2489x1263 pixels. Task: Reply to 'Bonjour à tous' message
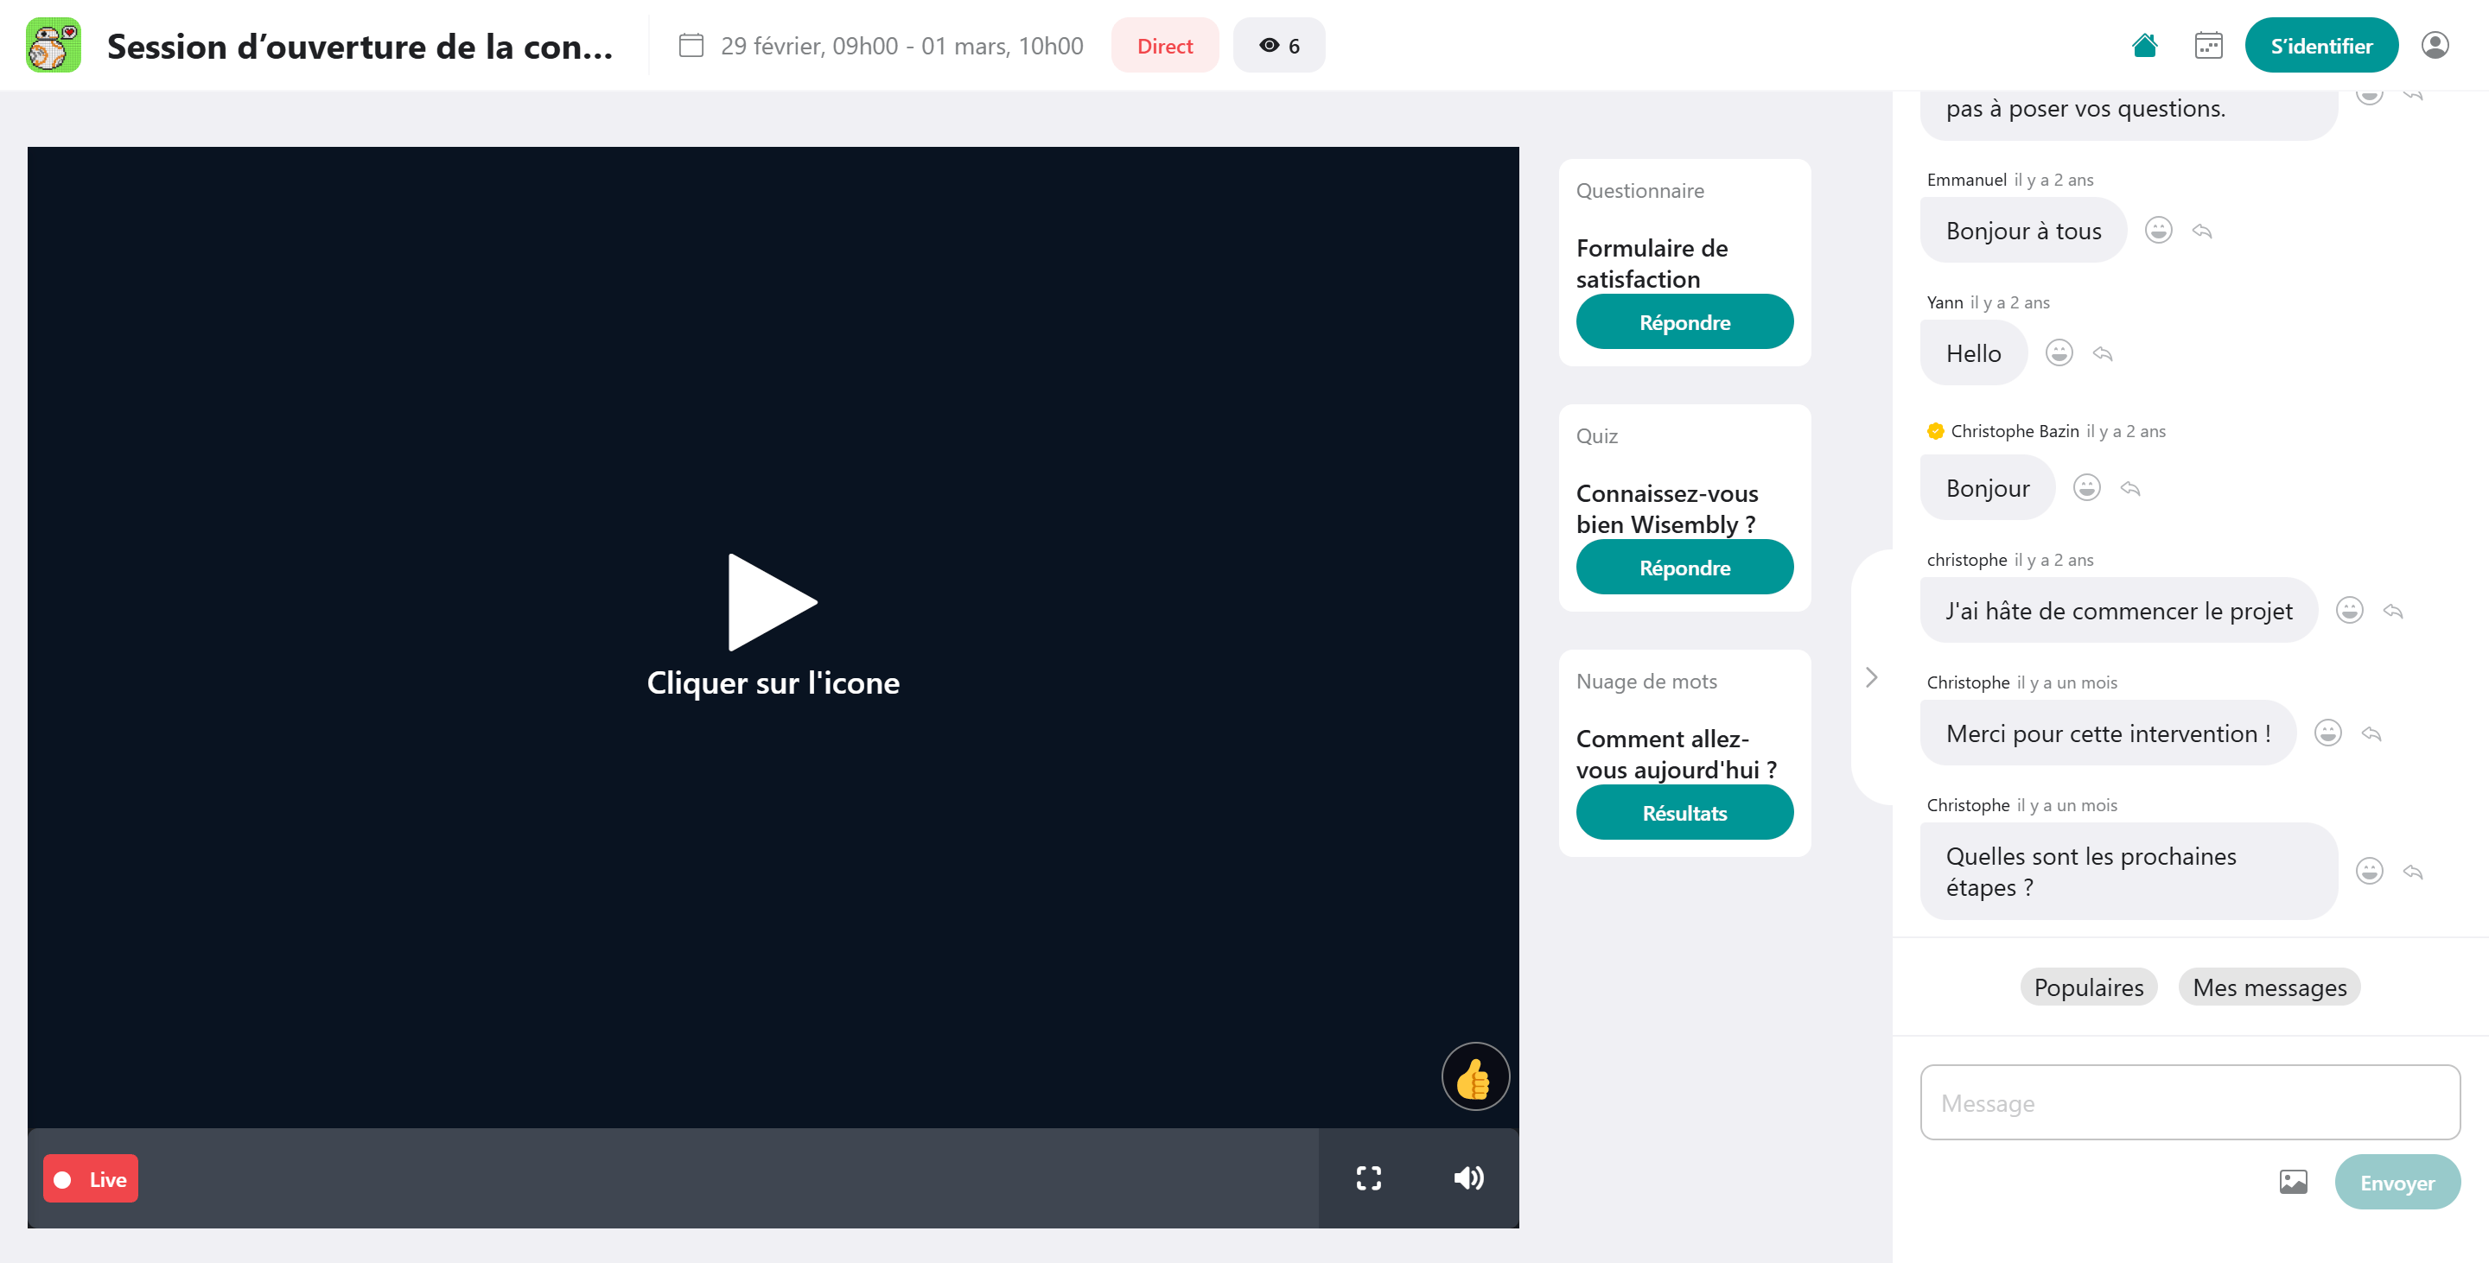(2202, 231)
